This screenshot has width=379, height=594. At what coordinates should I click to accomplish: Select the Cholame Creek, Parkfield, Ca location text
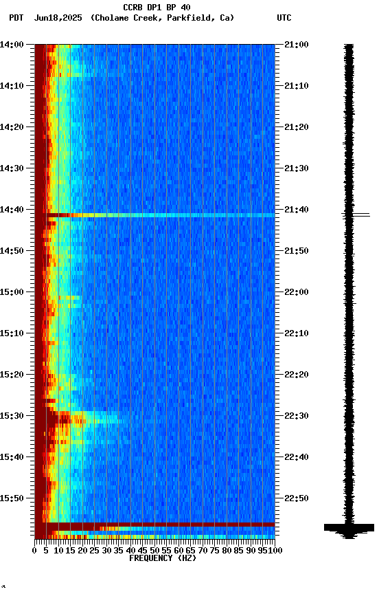162,18
